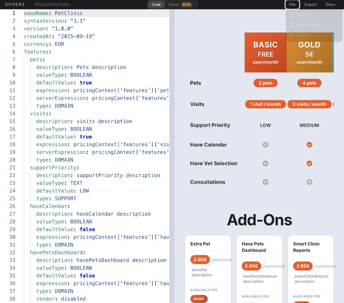Click the 'type: SUPPORT' code line

(56, 198)
